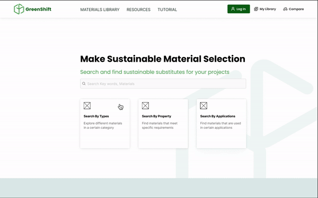The height and width of the screenshot is (198, 318).
Task: Open the Materials Library menu
Action: (100, 10)
